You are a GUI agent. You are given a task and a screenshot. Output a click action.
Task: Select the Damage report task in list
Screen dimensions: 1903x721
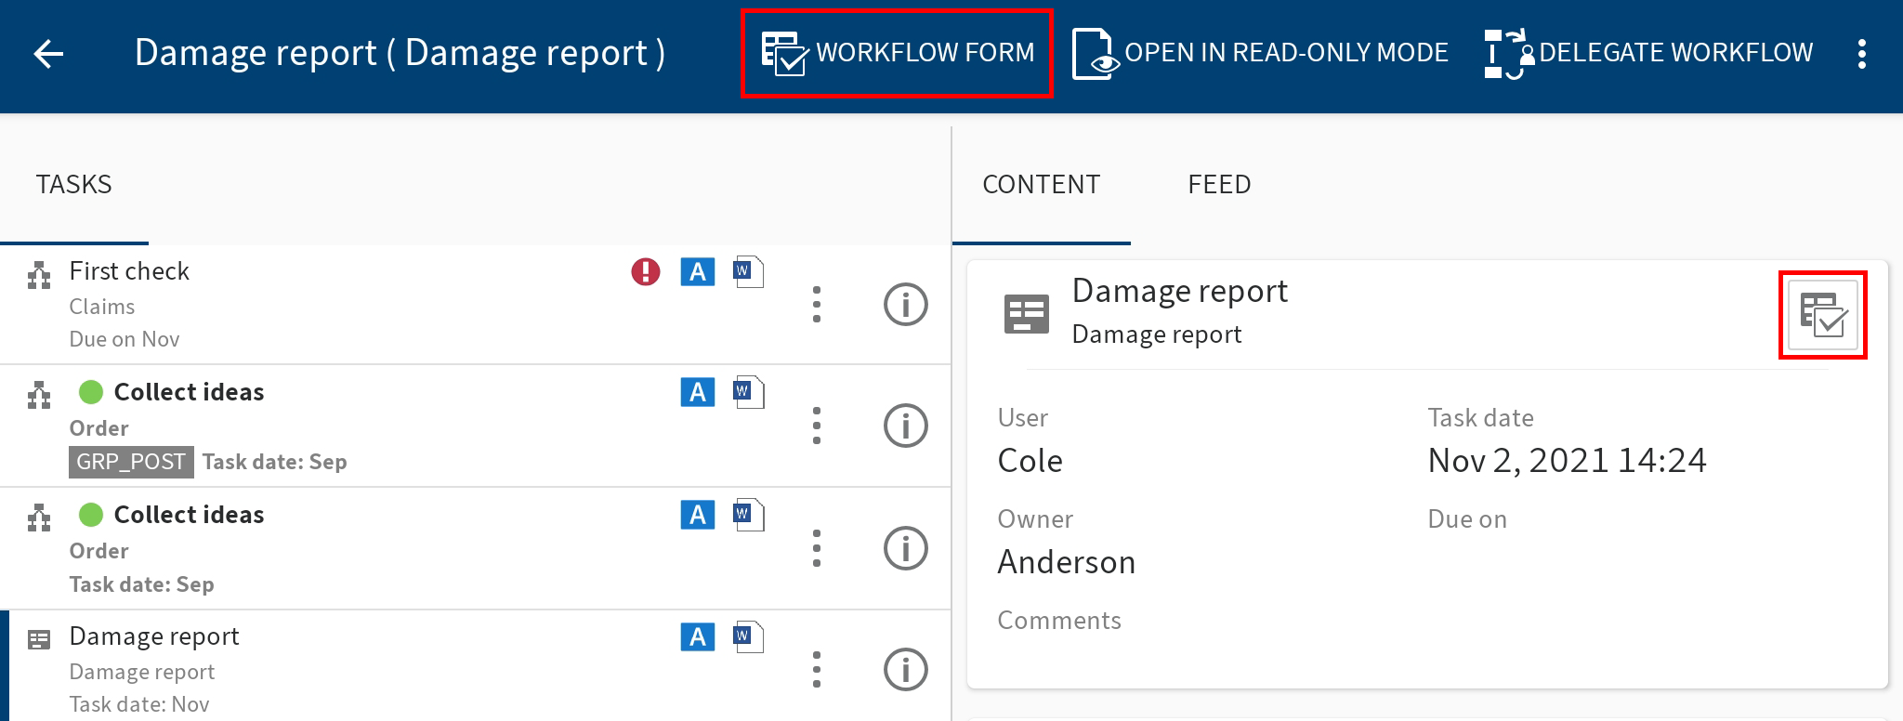click(476, 665)
